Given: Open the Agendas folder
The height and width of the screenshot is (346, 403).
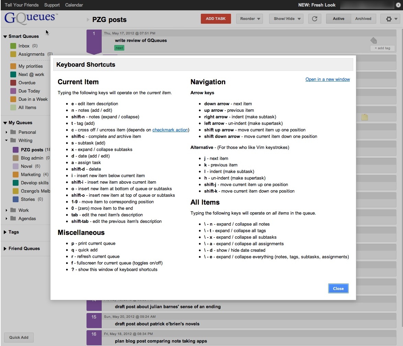Looking at the screenshot, I should (x=27, y=218).
